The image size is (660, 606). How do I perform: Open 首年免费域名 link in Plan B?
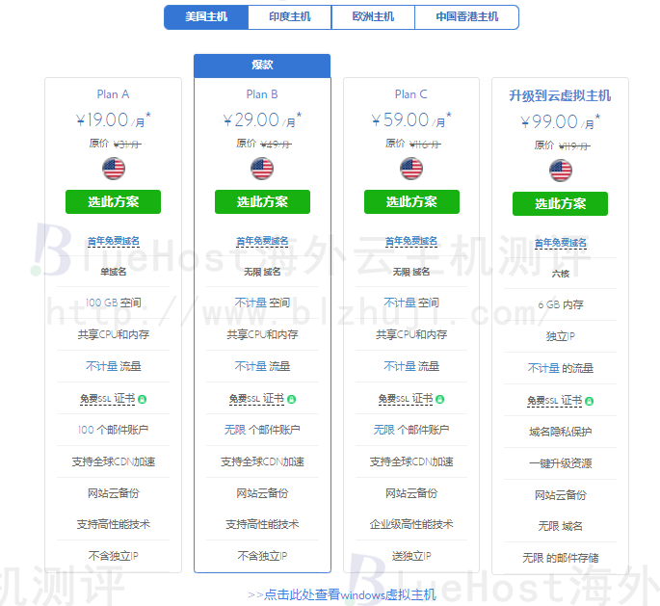tap(262, 241)
